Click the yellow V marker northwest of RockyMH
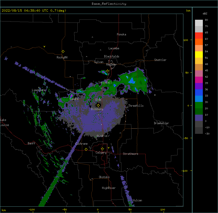218x213 pixels. (x=44, y=47)
